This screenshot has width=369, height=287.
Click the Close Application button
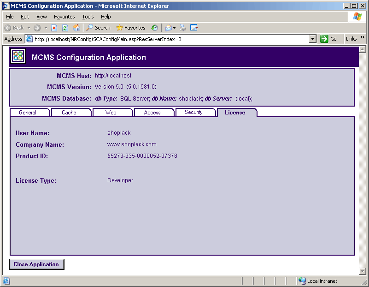(36, 264)
